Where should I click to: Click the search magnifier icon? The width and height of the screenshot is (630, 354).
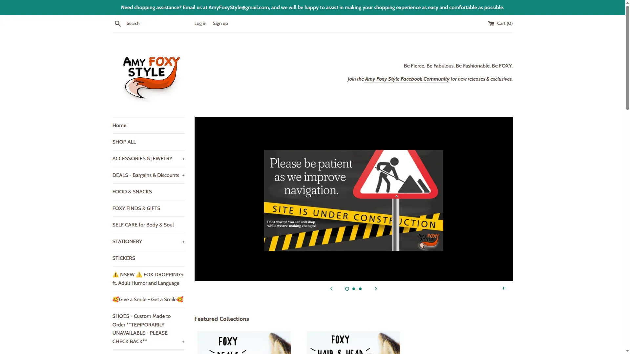point(117,24)
